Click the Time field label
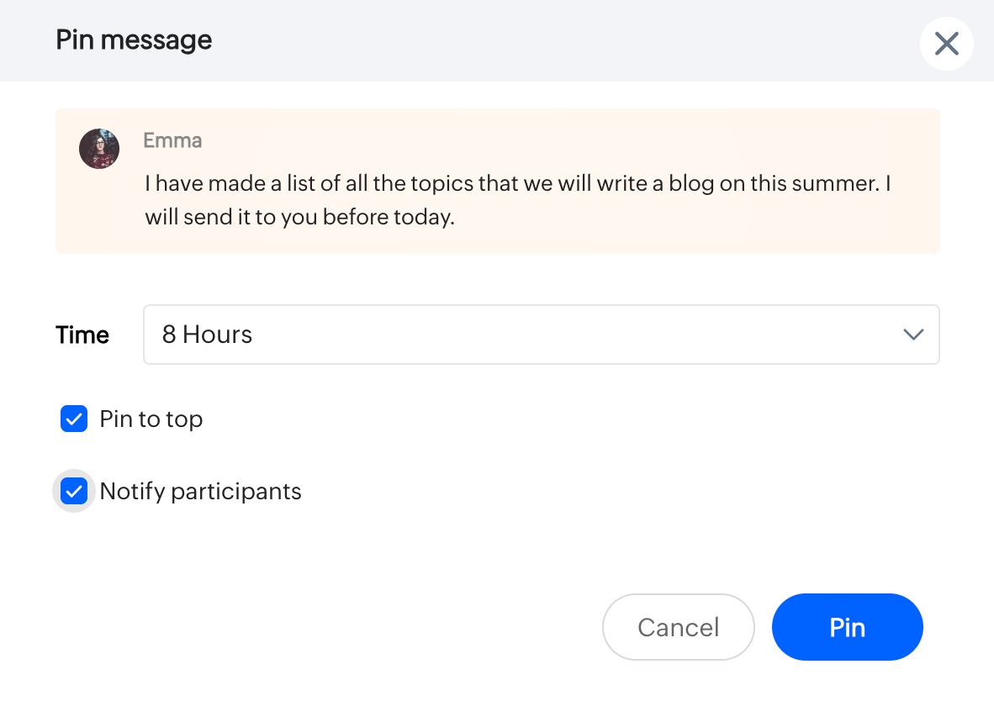The width and height of the screenshot is (994, 701). (x=82, y=335)
